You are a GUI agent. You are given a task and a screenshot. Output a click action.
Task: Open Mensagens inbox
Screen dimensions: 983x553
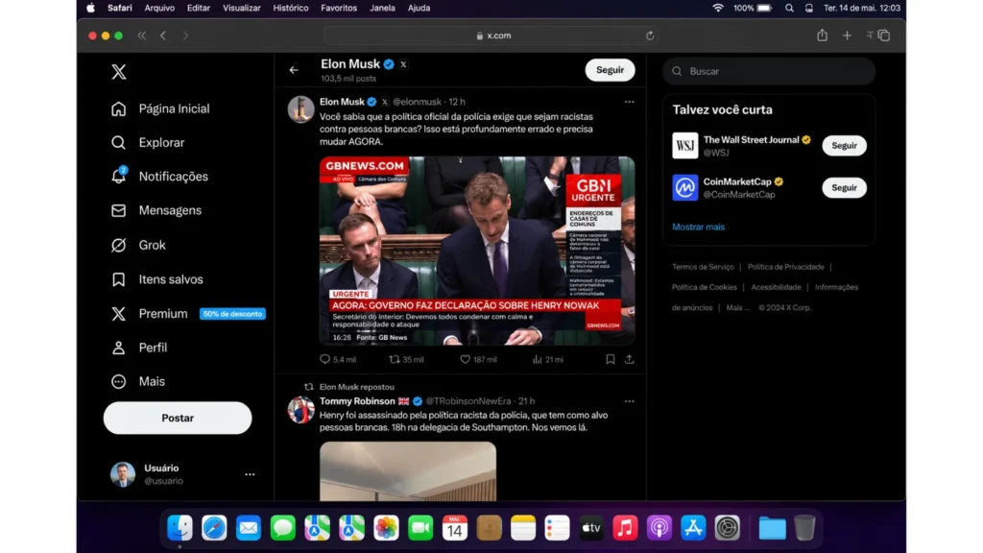(156, 210)
